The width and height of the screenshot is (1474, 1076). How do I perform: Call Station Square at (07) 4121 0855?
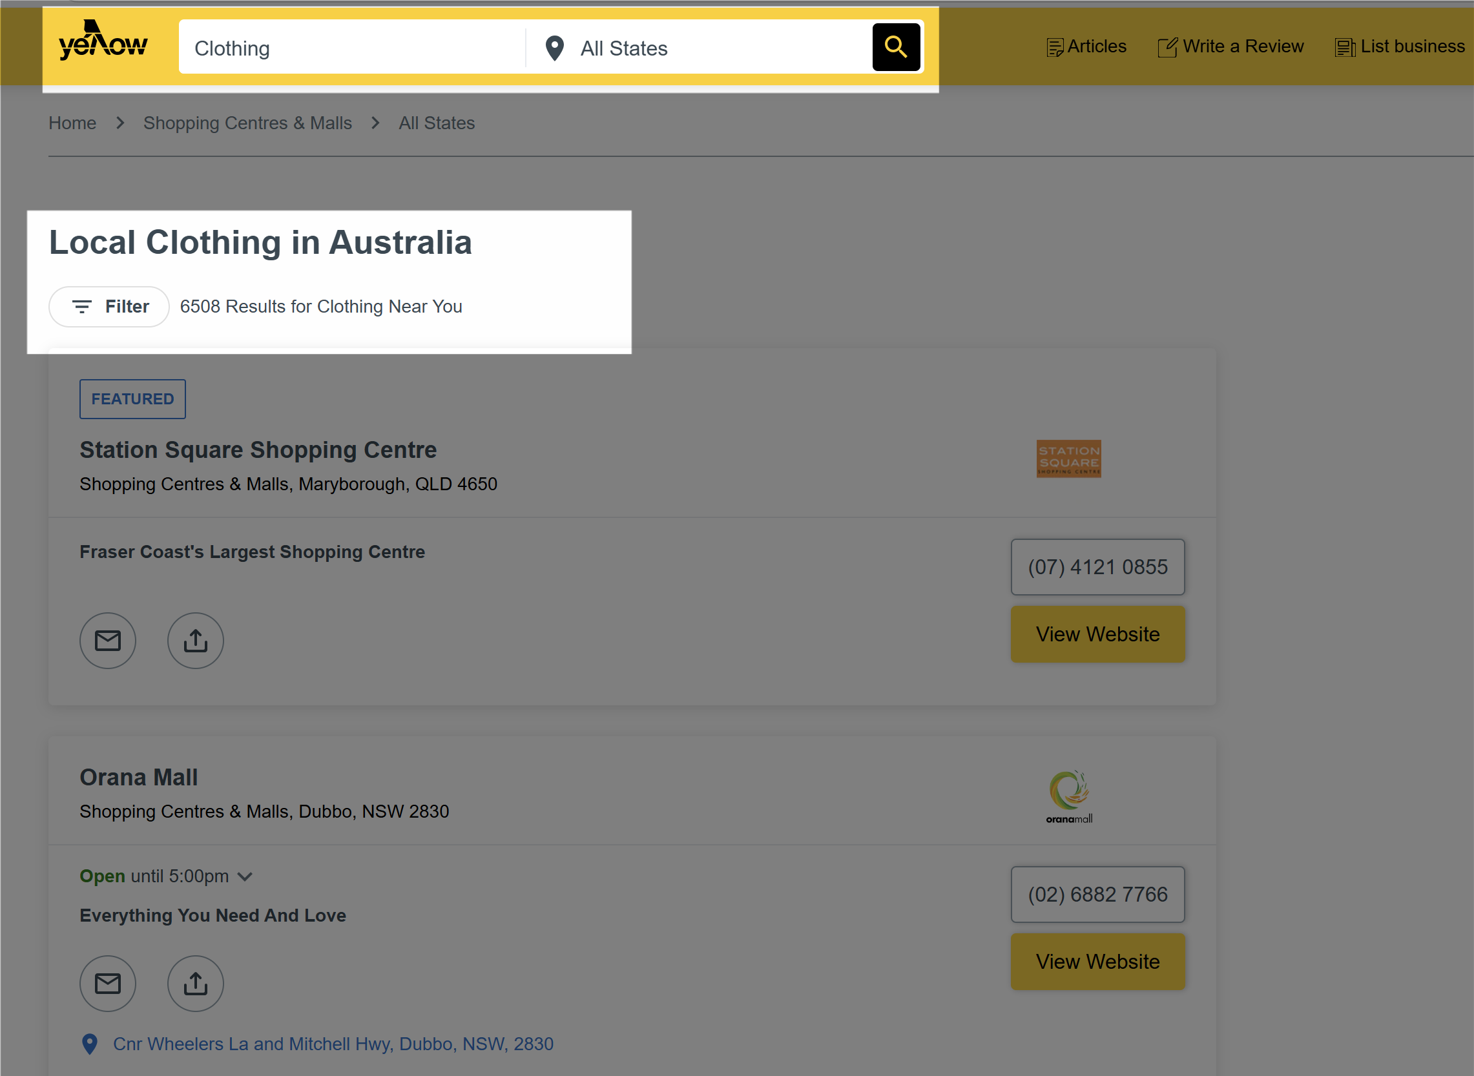[x=1097, y=566]
